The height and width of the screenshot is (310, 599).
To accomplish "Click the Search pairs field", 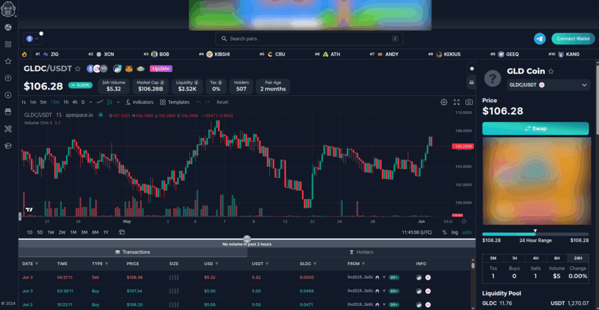I will [x=309, y=39].
